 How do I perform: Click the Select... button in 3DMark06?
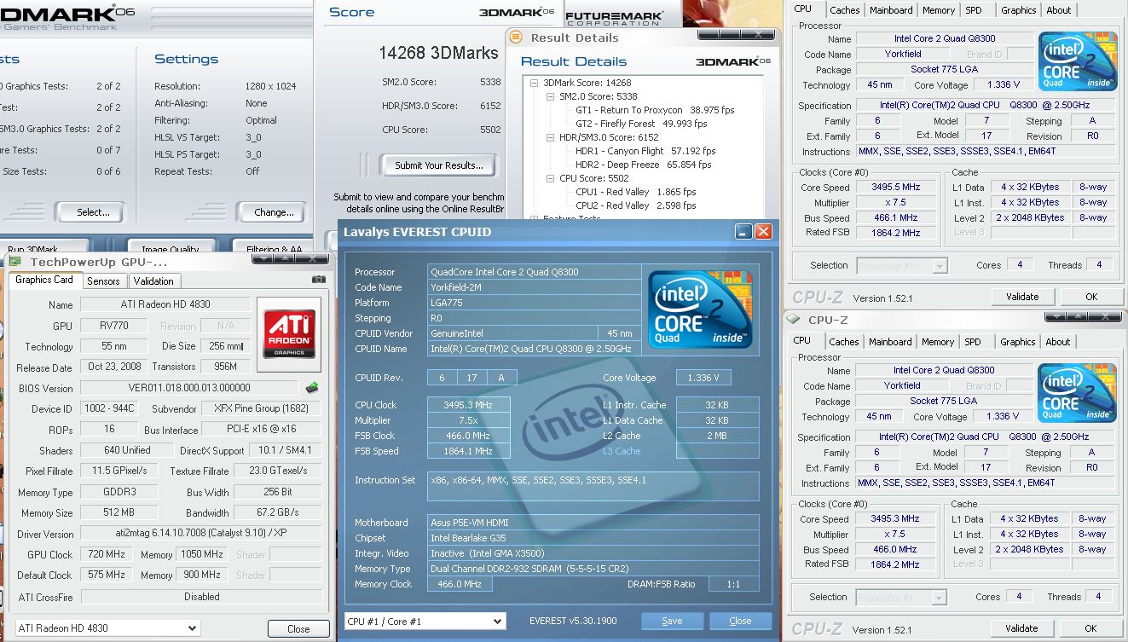coord(93,212)
